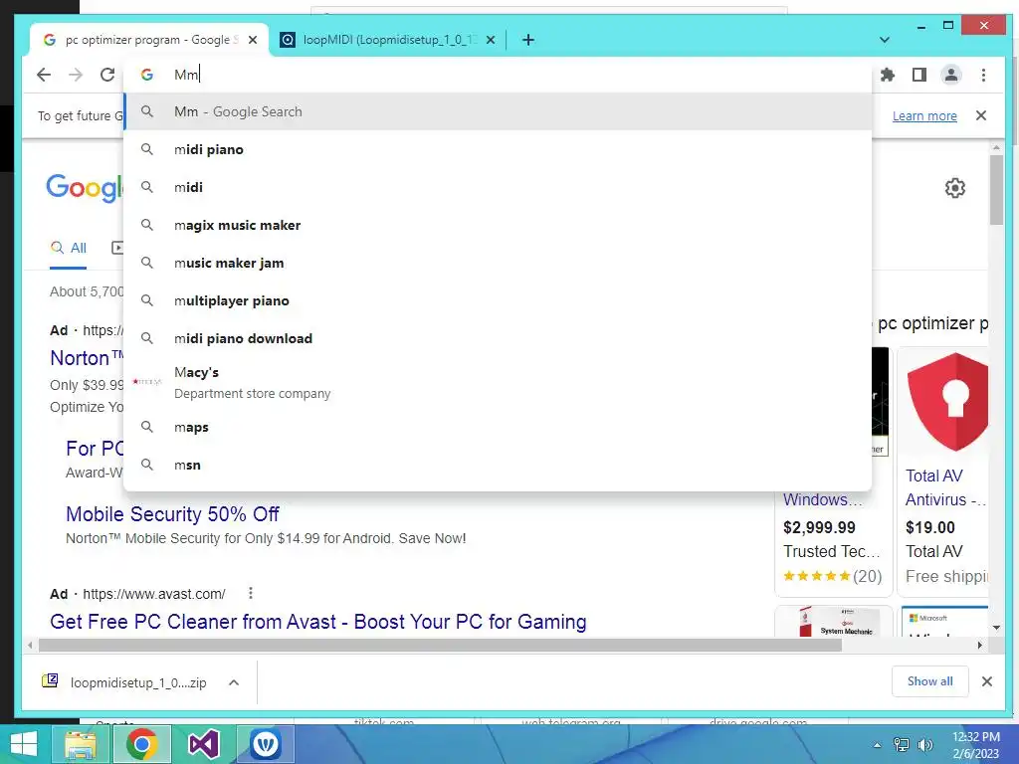
Task: Toggle the browser side panel icon
Action: 918,75
